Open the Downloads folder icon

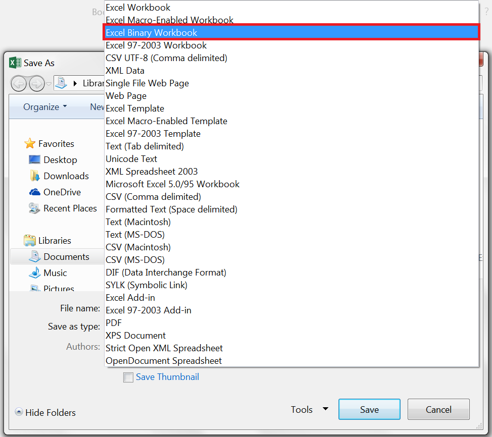click(x=34, y=176)
